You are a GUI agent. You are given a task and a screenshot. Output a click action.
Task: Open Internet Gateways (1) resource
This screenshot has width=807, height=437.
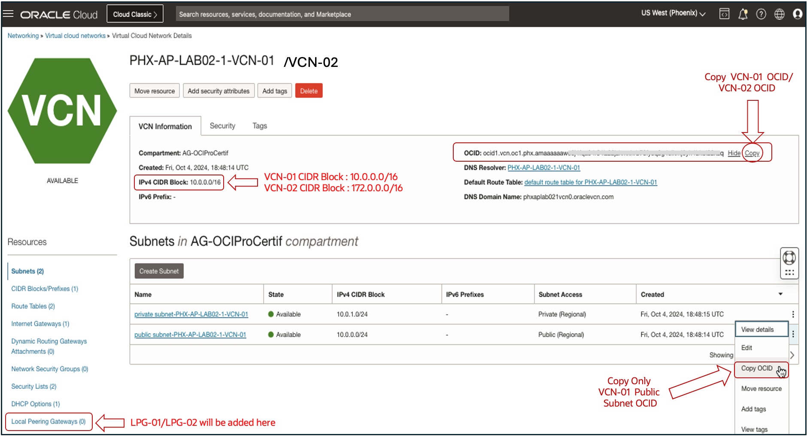[x=40, y=324]
